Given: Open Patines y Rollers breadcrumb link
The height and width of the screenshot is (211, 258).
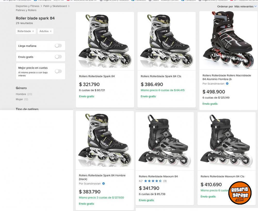Looking at the screenshot, I should [x=26, y=10].
